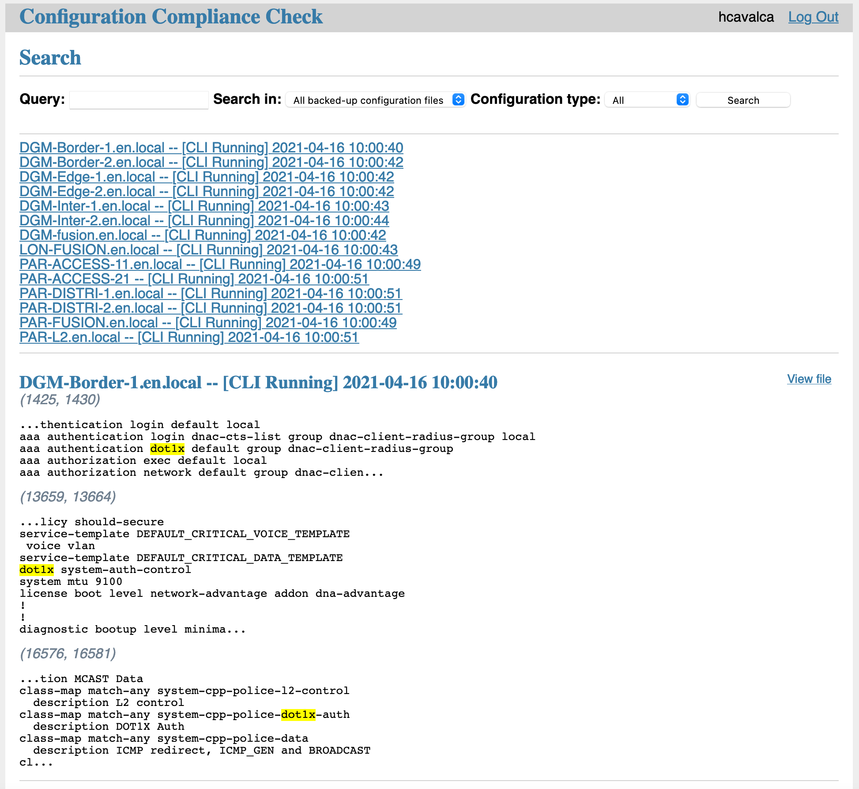Viewport: 859px width, 789px height.
Task: Click the DGM-fusion.en.local link
Action: click(x=203, y=235)
